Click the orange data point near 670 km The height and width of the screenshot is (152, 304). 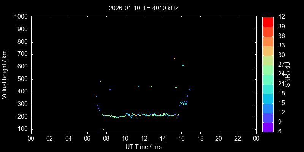tap(174, 58)
